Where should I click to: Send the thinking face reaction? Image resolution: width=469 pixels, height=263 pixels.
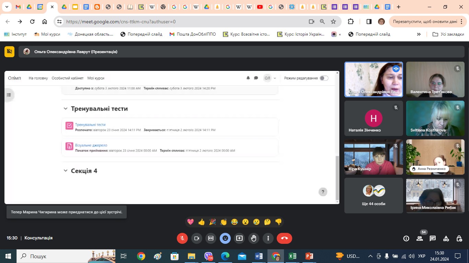click(x=267, y=222)
